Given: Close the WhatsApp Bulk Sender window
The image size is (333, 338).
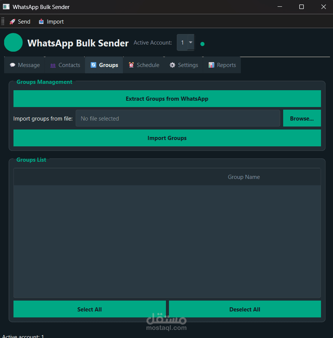Looking at the screenshot, I should pyautogui.click(x=324, y=7).
